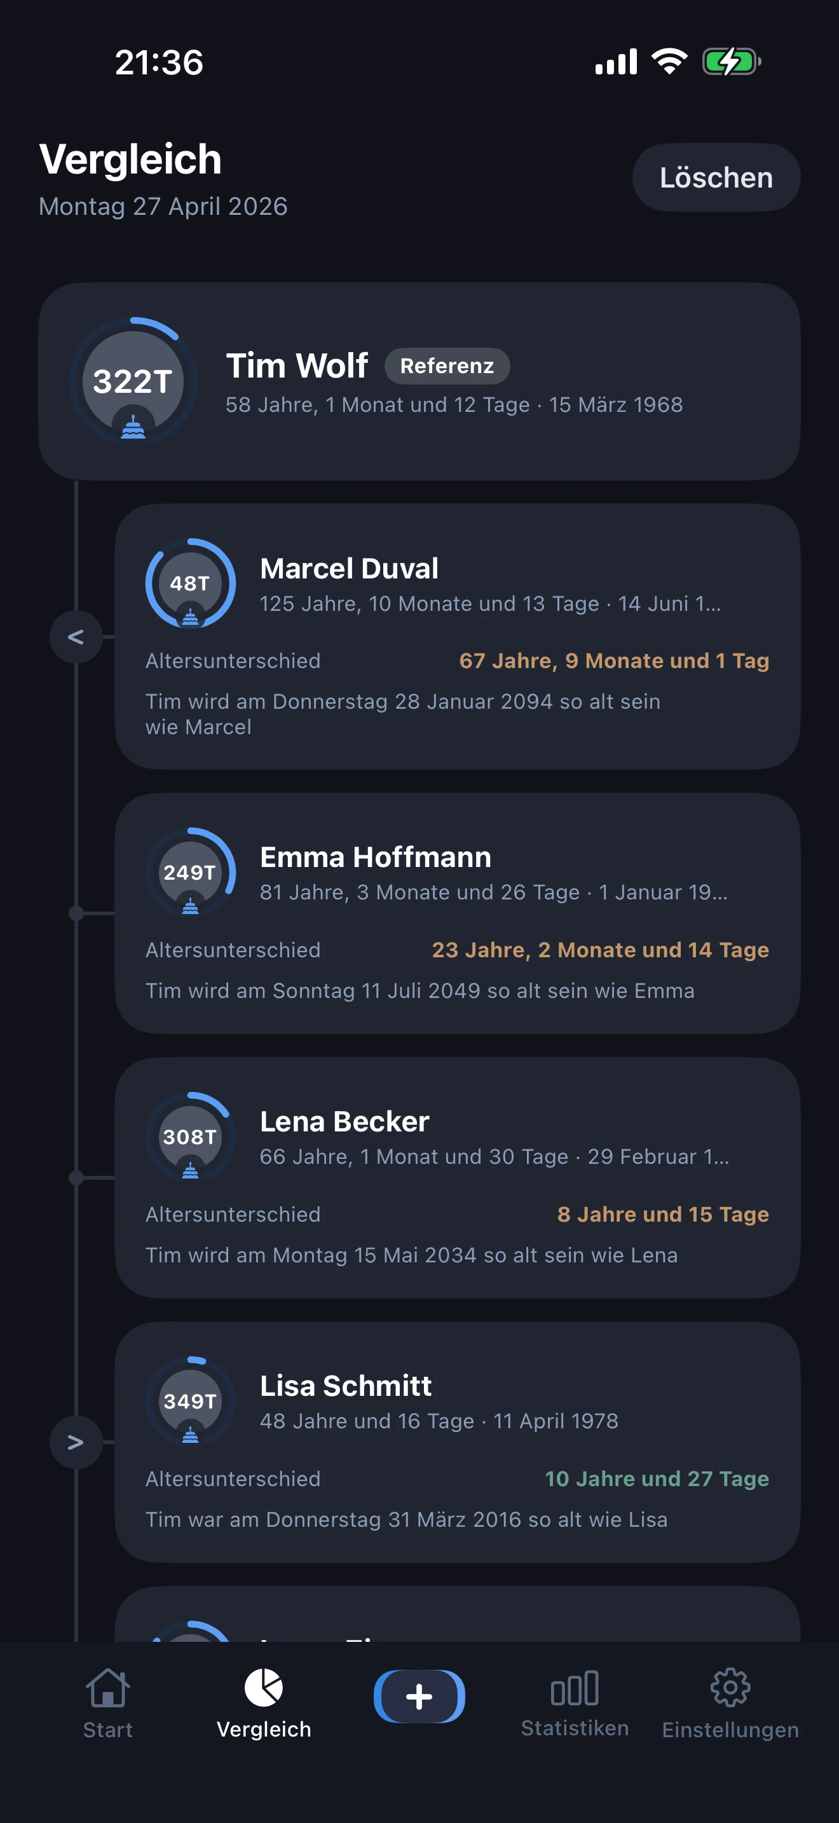The width and height of the screenshot is (839, 1823).
Task: Tap Tim Wolf's 322T birthday ring
Action: [x=133, y=381]
